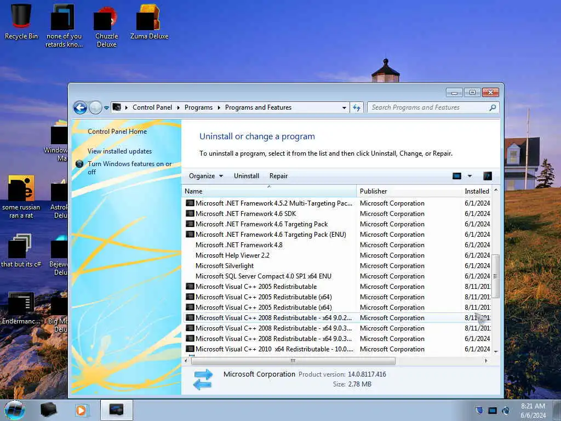
Task: Sort by the Installed column header
Action: [477, 191]
